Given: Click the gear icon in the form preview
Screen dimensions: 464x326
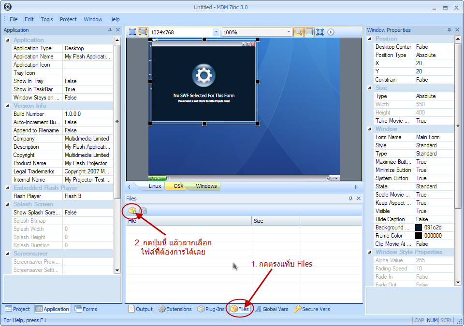Looking at the screenshot, I should (204, 75).
